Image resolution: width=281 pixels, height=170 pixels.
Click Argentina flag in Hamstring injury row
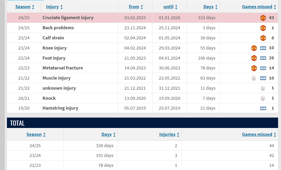tap(263, 108)
